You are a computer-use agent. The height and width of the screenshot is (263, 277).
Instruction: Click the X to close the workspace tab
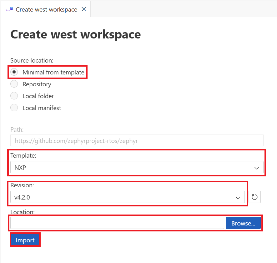point(83,9)
